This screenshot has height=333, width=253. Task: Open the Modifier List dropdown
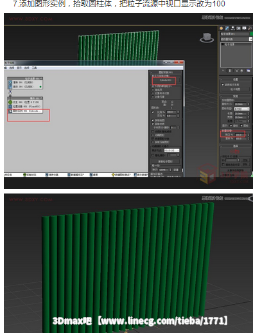[x=236, y=39]
